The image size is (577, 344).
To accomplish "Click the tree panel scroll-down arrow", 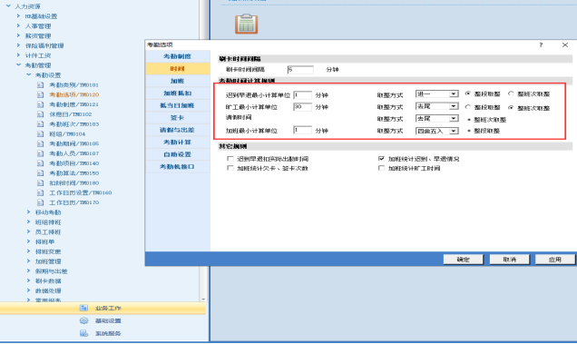I will click(203, 300).
